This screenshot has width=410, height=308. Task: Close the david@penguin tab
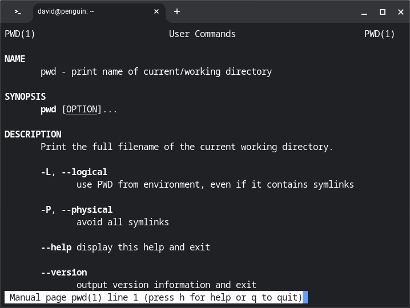(156, 11)
